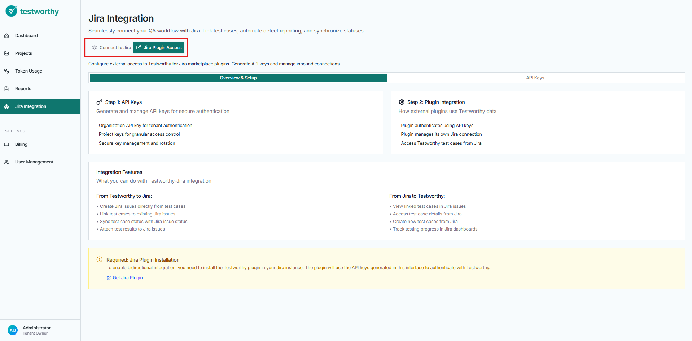
Task: Click "Attach test results to Jira issues"
Action: 132,229
